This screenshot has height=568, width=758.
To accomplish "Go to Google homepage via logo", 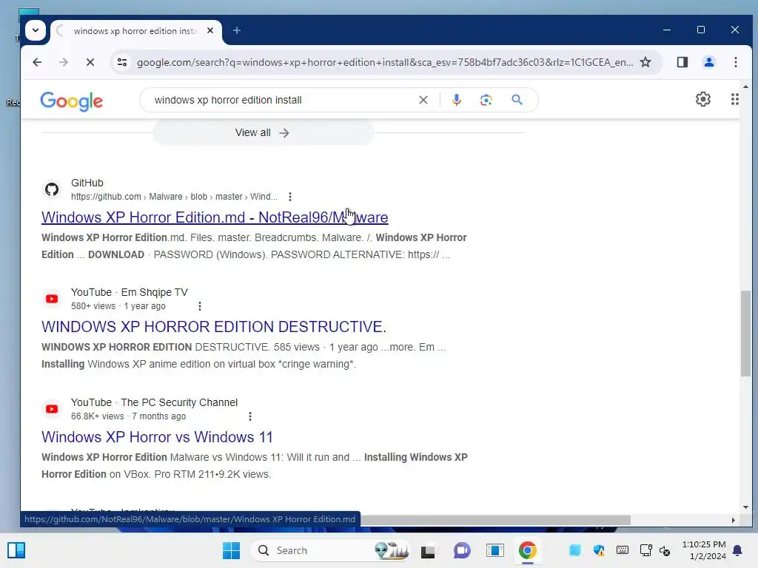I will coord(72,101).
